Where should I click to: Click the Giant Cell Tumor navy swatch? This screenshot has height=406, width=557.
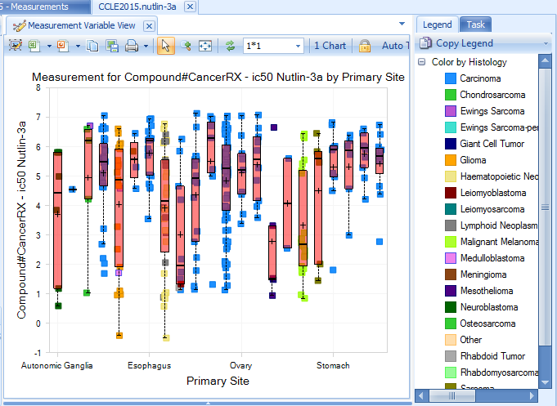point(451,144)
